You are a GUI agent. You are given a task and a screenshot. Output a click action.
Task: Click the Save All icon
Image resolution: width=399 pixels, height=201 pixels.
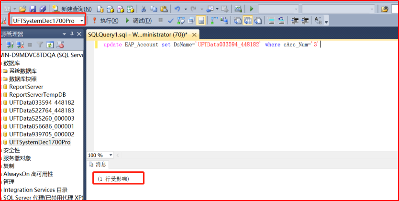pyautogui.click(x=42, y=9)
